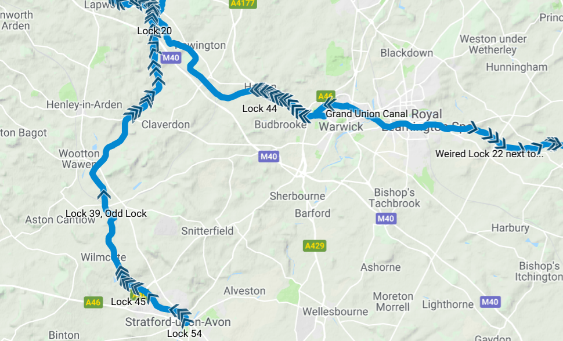The width and height of the screenshot is (563, 341).
Task: Click the Lock 45 marker label
Action: tap(128, 302)
